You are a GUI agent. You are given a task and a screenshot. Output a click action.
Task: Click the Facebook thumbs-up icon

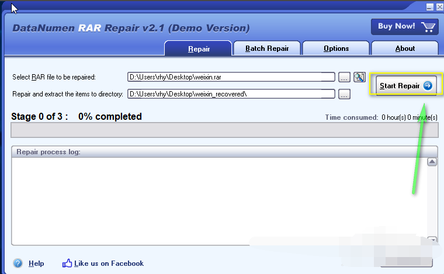pyautogui.click(x=67, y=263)
